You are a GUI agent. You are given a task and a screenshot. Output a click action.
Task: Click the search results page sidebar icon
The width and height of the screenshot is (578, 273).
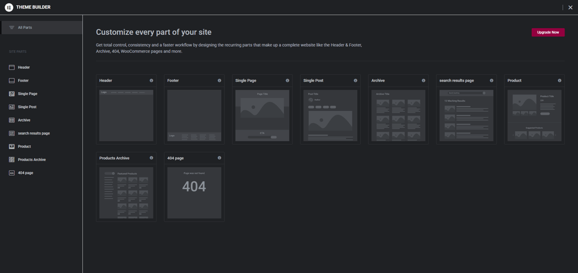(11, 133)
